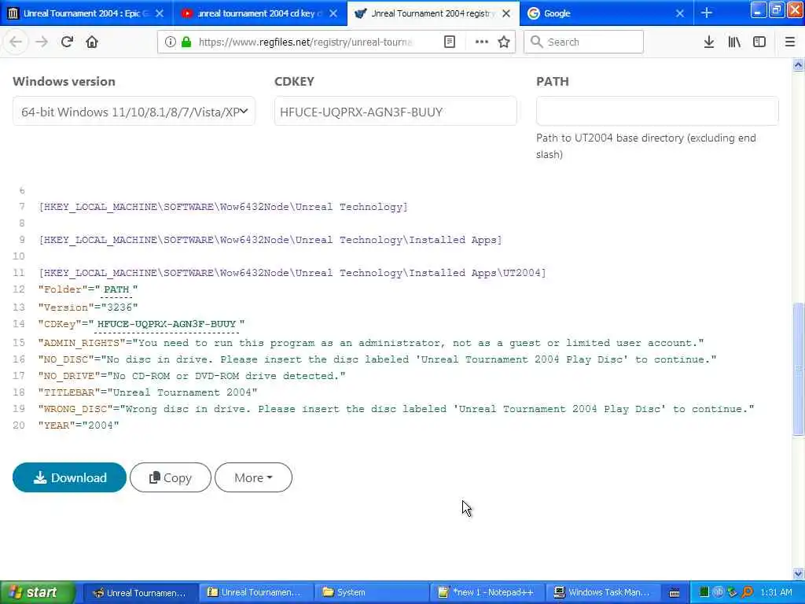Click the keyboard icon in taskbar
Image resolution: width=805 pixels, height=604 pixels.
[675, 593]
